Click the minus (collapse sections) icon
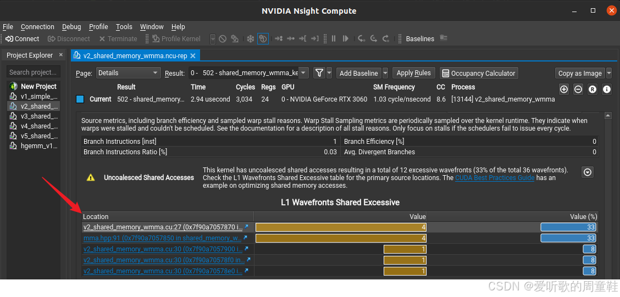The image size is (620, 297). tap(578, 89)
